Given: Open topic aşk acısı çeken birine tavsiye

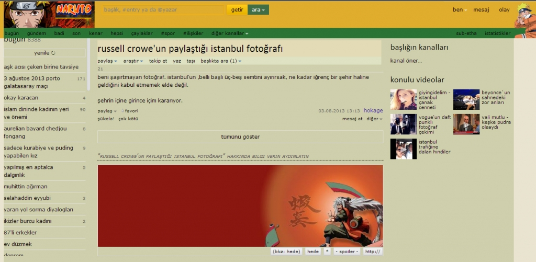Looking at the screenshot, I should point(41,66).
